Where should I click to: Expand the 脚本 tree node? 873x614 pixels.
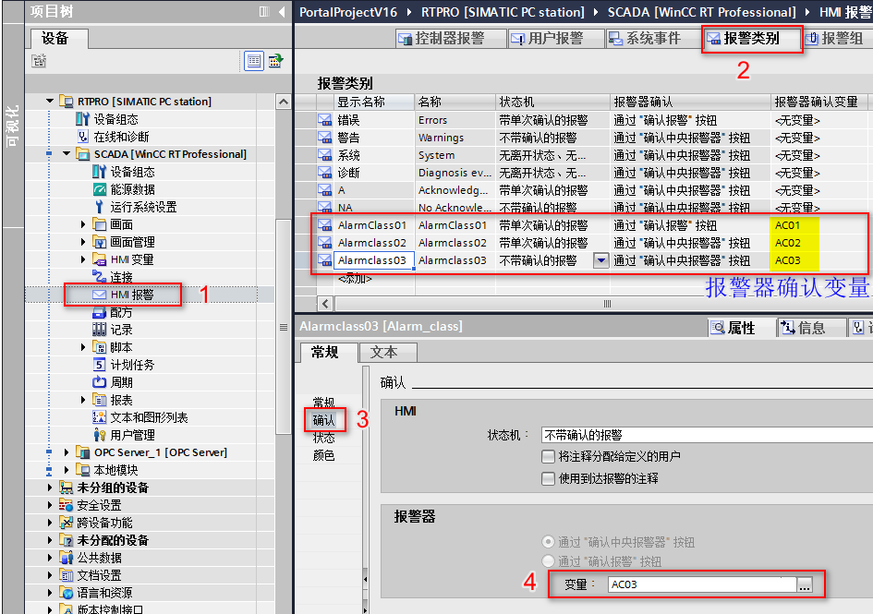coord(83,347)
